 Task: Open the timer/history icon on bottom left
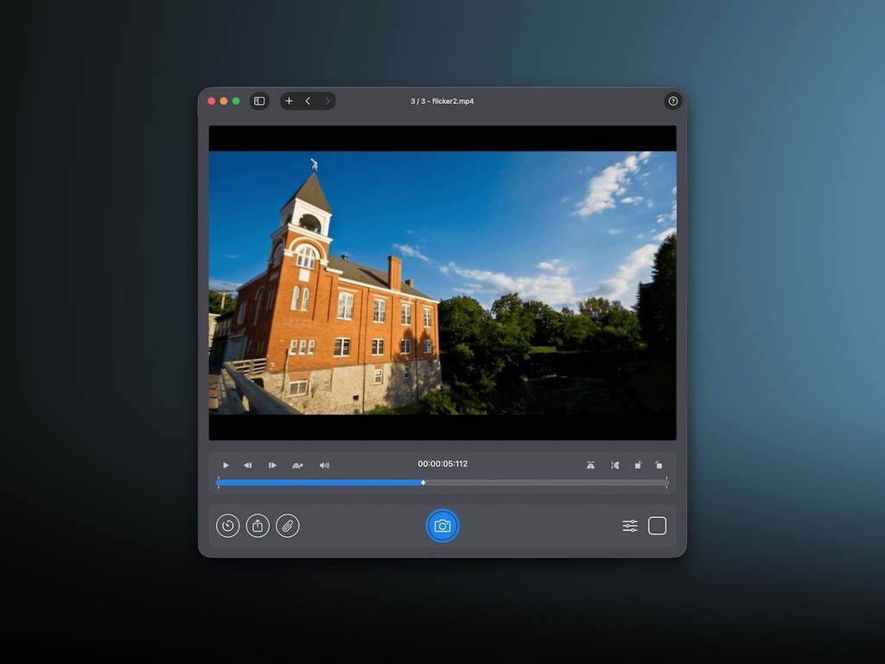226,525
